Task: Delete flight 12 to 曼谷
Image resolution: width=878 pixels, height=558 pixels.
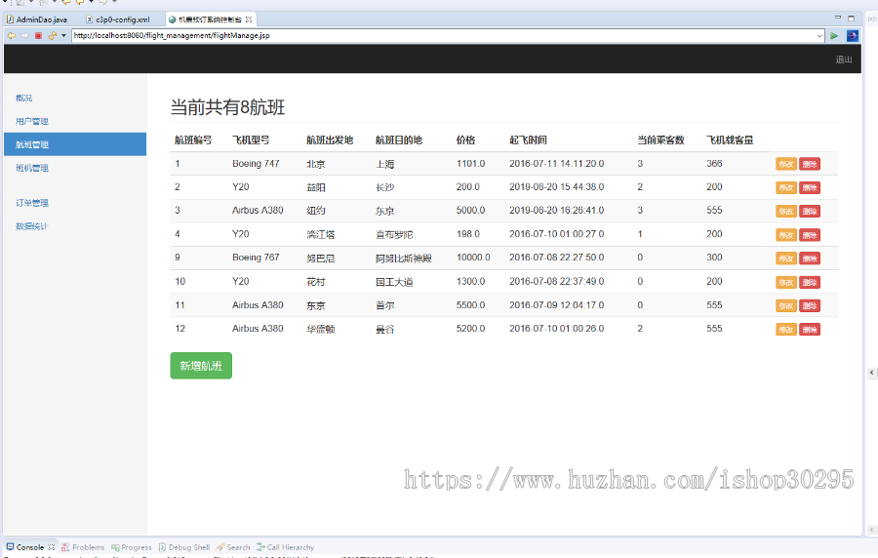Action: click(810, 329)
